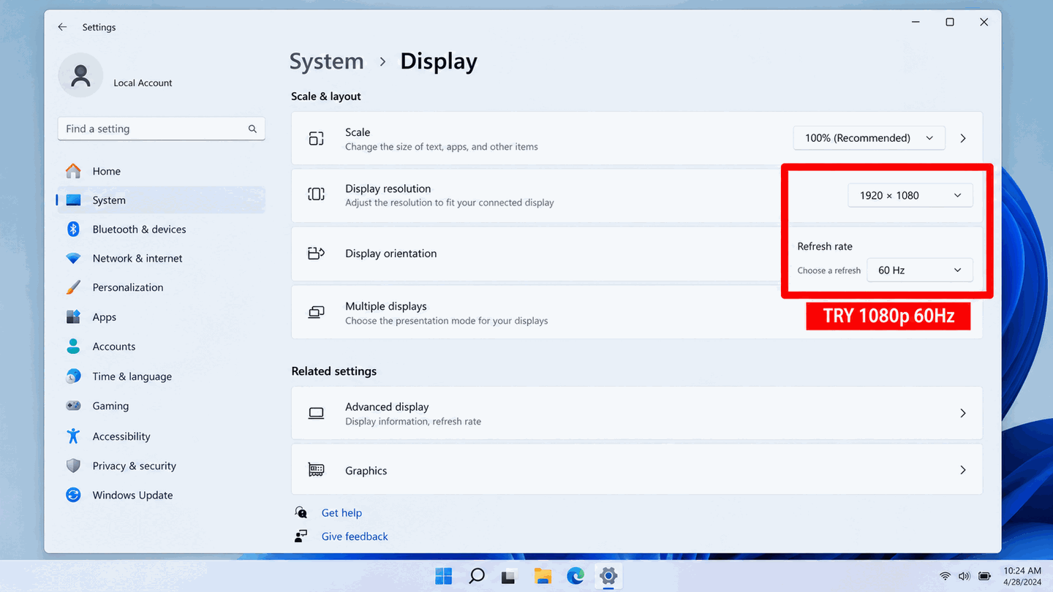Click the Windows Start button
This screenshot has height=592, width=1053.
point(444,576)
